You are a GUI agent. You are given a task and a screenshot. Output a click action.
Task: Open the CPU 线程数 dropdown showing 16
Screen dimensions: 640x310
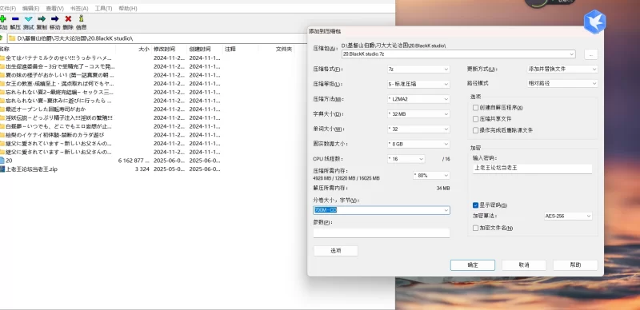point(406,159)
